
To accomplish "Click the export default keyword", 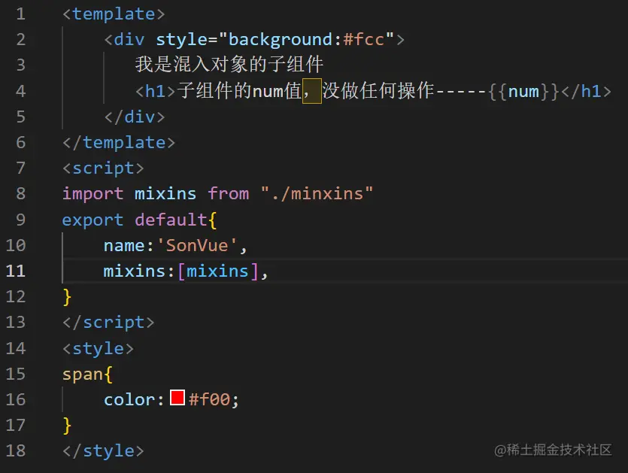I will [135, 220].
